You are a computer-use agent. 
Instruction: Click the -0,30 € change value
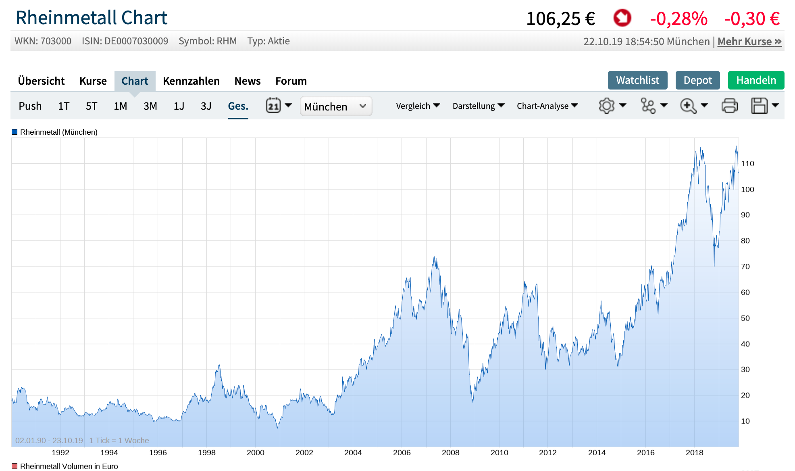752,19
